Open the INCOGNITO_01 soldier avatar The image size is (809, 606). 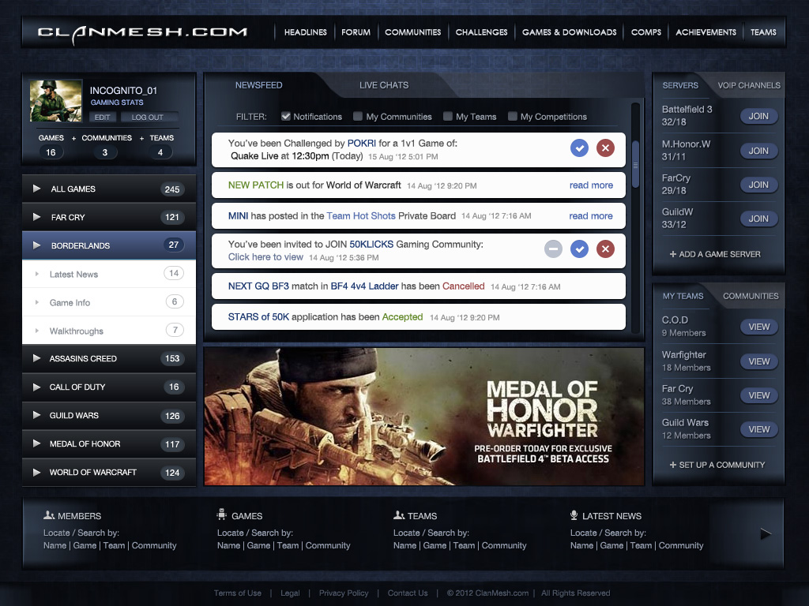(56, 100)
